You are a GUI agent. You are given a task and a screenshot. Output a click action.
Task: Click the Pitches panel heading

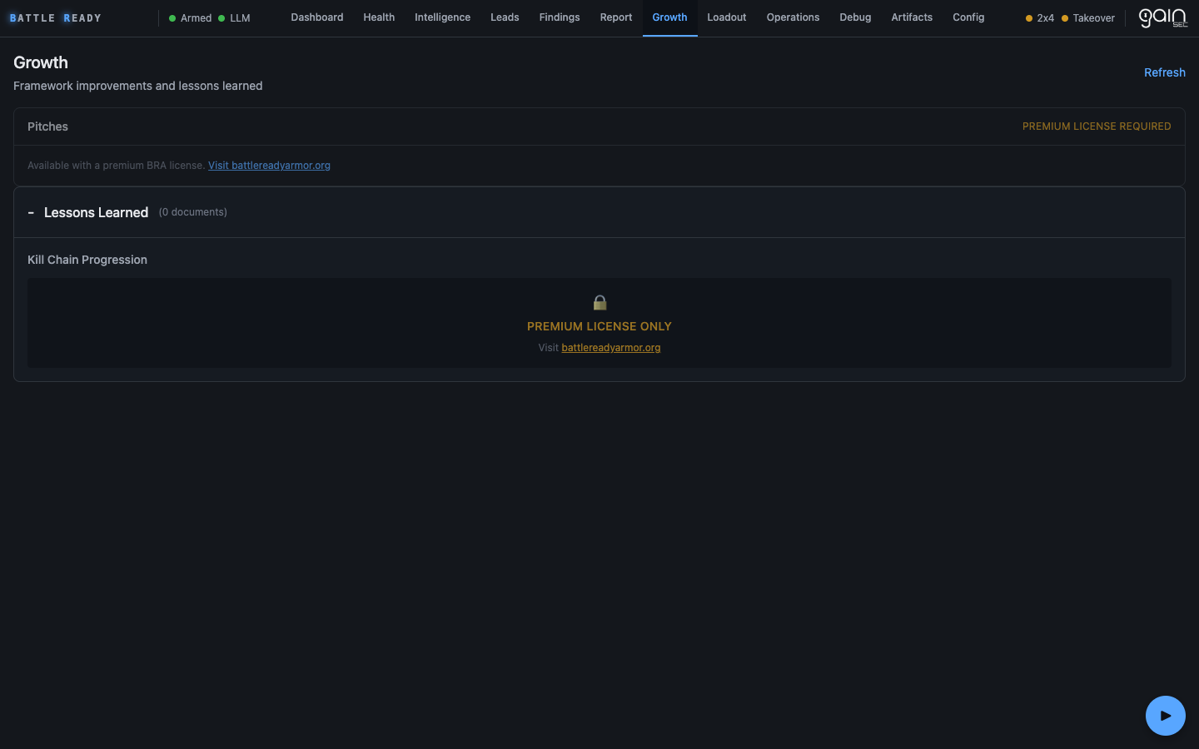pos(47,126)
